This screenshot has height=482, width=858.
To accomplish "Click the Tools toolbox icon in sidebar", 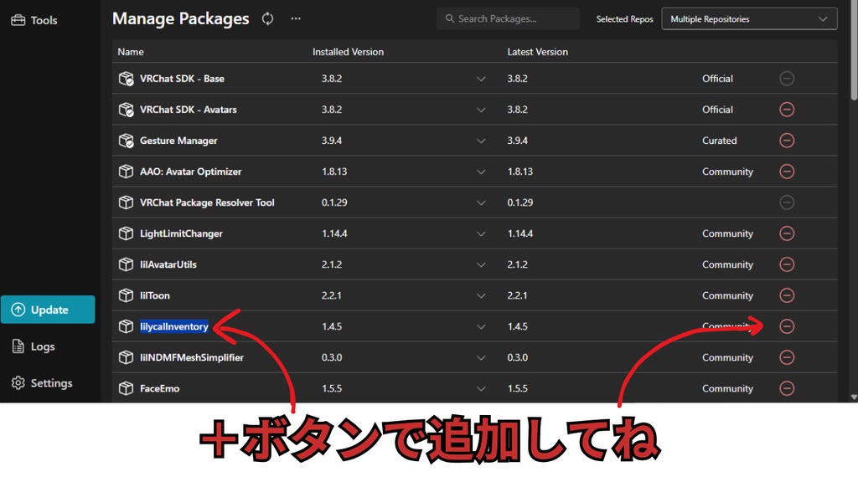I will (x=18, y=19).
